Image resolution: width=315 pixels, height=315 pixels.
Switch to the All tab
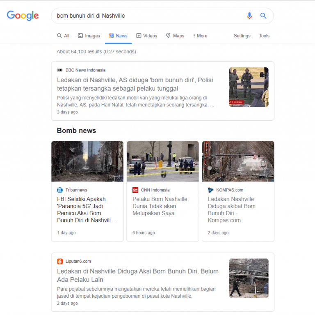(x=63, y=36)
